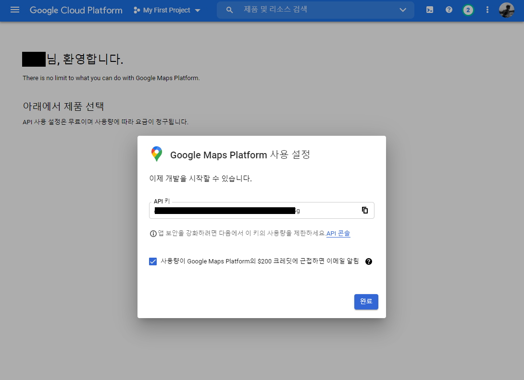Viewport: 524px width, 380px height.
Task: Click the 아래에서 제품 선택 heading
Action: pyautogui.click(x=63, y=107)
